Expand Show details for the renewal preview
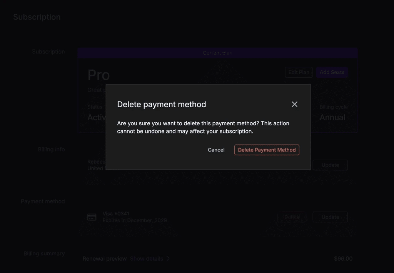 coord(146,258)
